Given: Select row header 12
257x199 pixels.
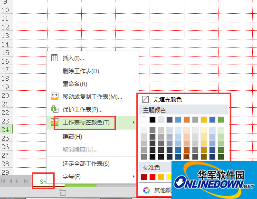Looking at the screenshot, I should point(6,27).
